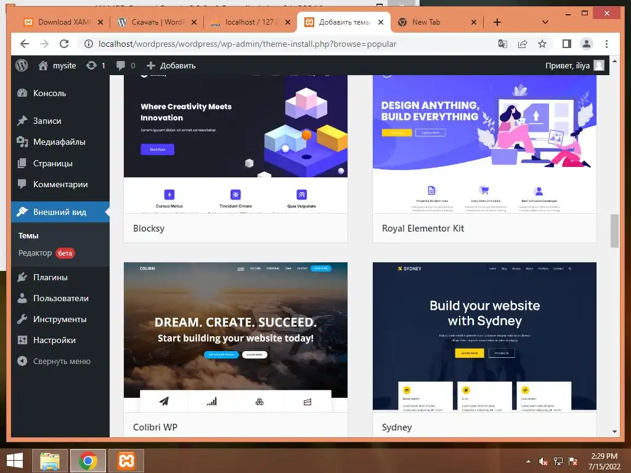Viewport: 631px width, 473px height.
Task: Open Страницы pages menu
Action: coord(60,163)
